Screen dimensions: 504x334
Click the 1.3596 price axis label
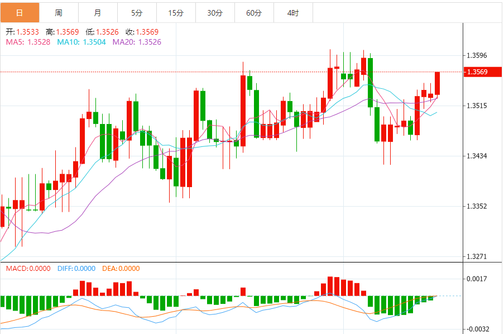477,55
